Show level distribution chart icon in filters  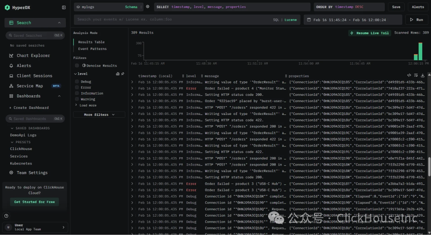pyautogui.click(x=118, y=74)
